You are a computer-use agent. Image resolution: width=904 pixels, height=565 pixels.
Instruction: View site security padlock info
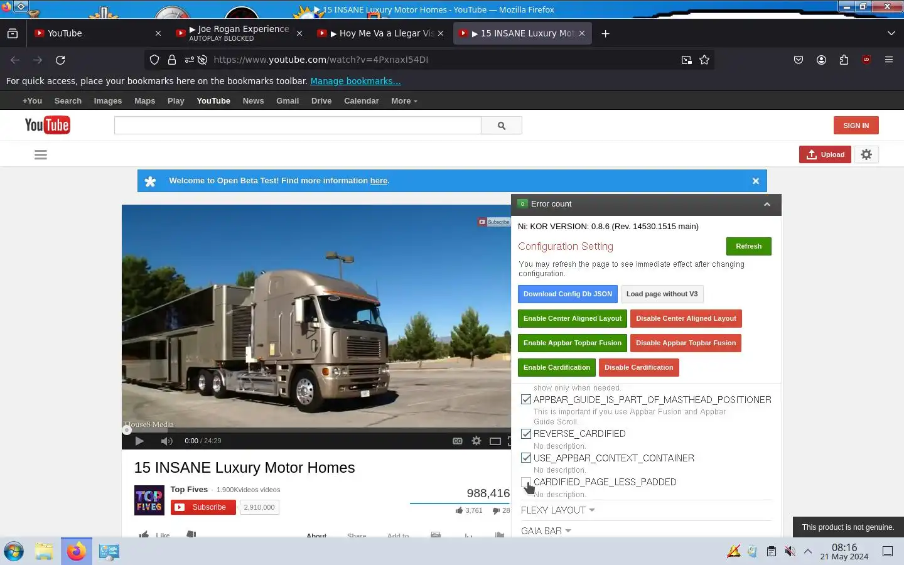(171, 60)
